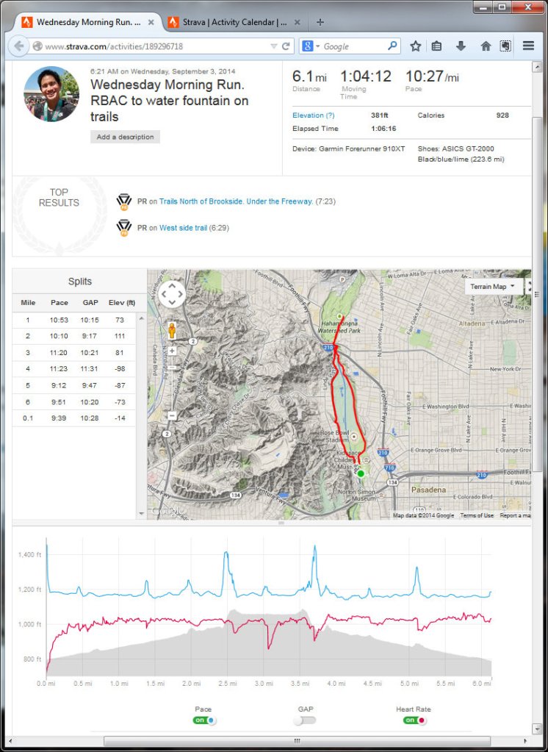Screen dimensions: 548x752
Task: Expand the panel chevron beside Terrain Map
Action: [530, 287]
